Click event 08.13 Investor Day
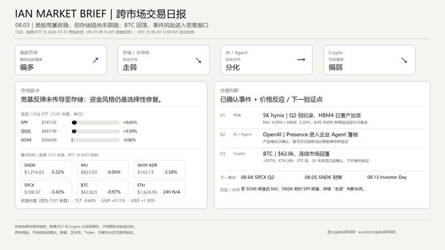Screen dimensions: 445x250 click(387, 178)
